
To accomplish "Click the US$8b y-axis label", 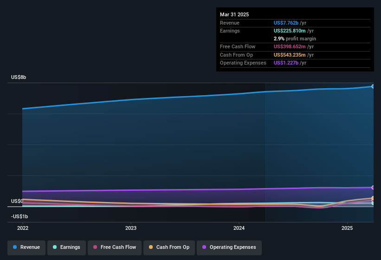I will click(19, 77).
